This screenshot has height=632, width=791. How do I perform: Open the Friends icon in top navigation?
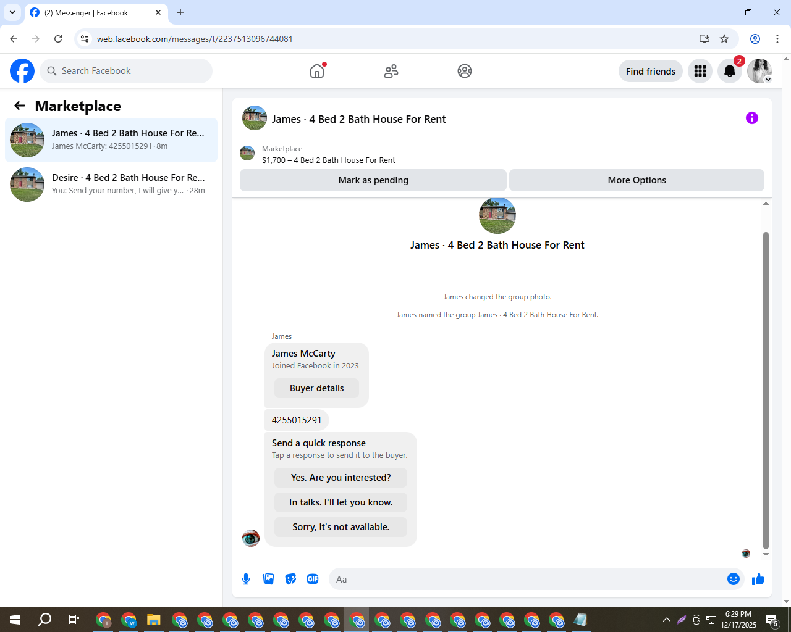[391, 71]
